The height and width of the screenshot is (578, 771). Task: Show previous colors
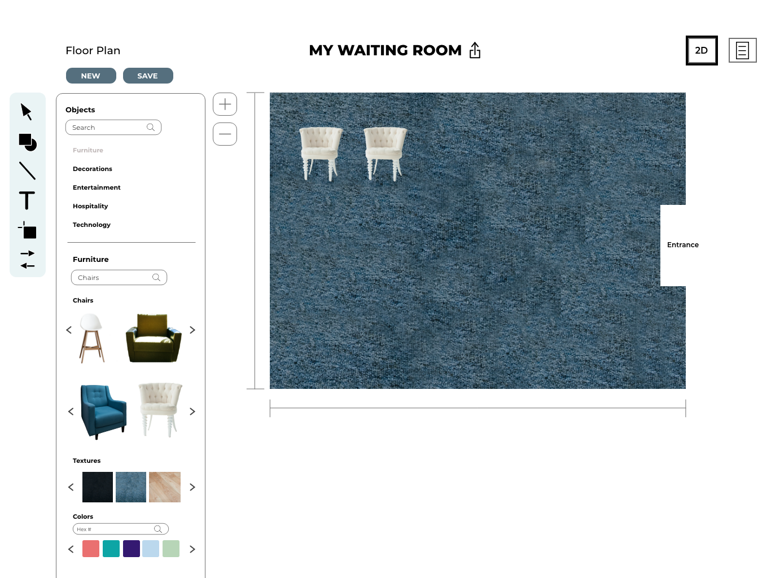point(71,549)
